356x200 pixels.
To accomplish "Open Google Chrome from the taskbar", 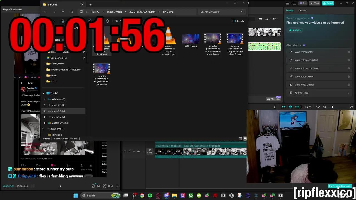I will point(142,196).
